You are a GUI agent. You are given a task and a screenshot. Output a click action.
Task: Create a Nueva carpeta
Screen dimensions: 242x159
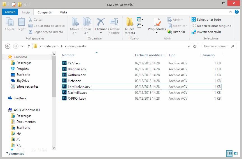[130, 26]
